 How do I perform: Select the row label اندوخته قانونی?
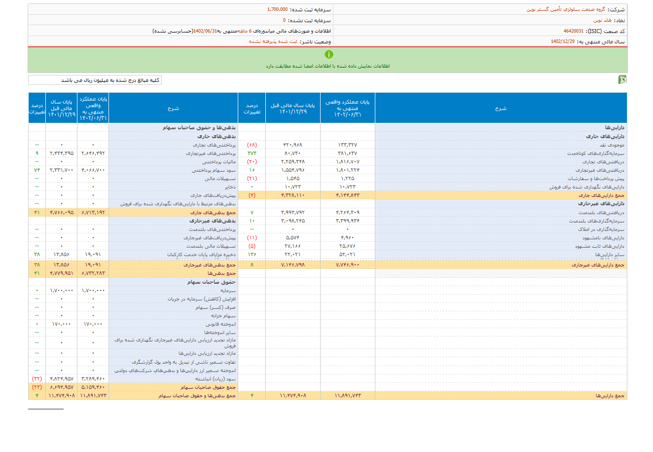(221, 324)
